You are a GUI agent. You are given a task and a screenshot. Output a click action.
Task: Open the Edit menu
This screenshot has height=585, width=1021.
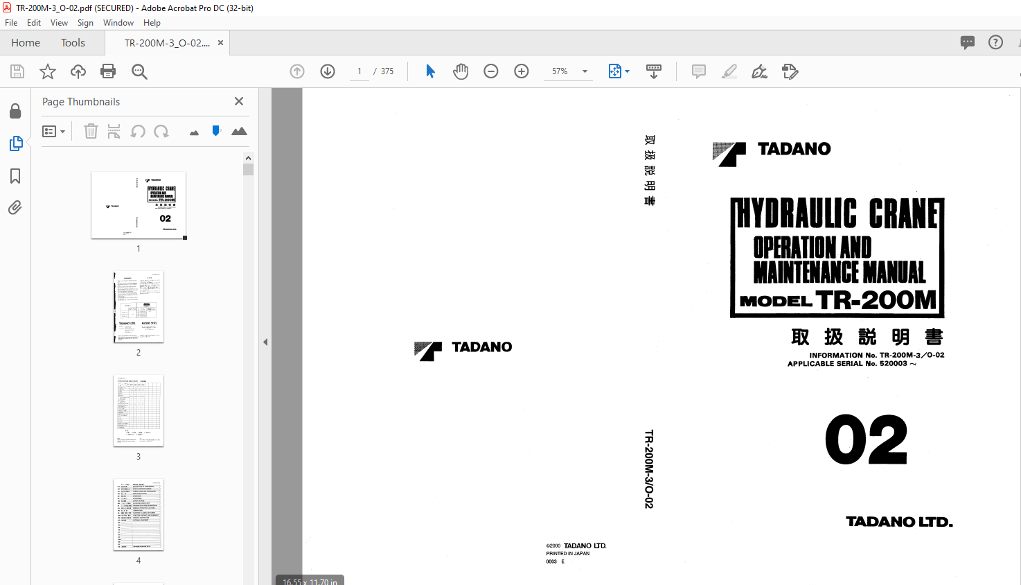[x=34, y=23]
